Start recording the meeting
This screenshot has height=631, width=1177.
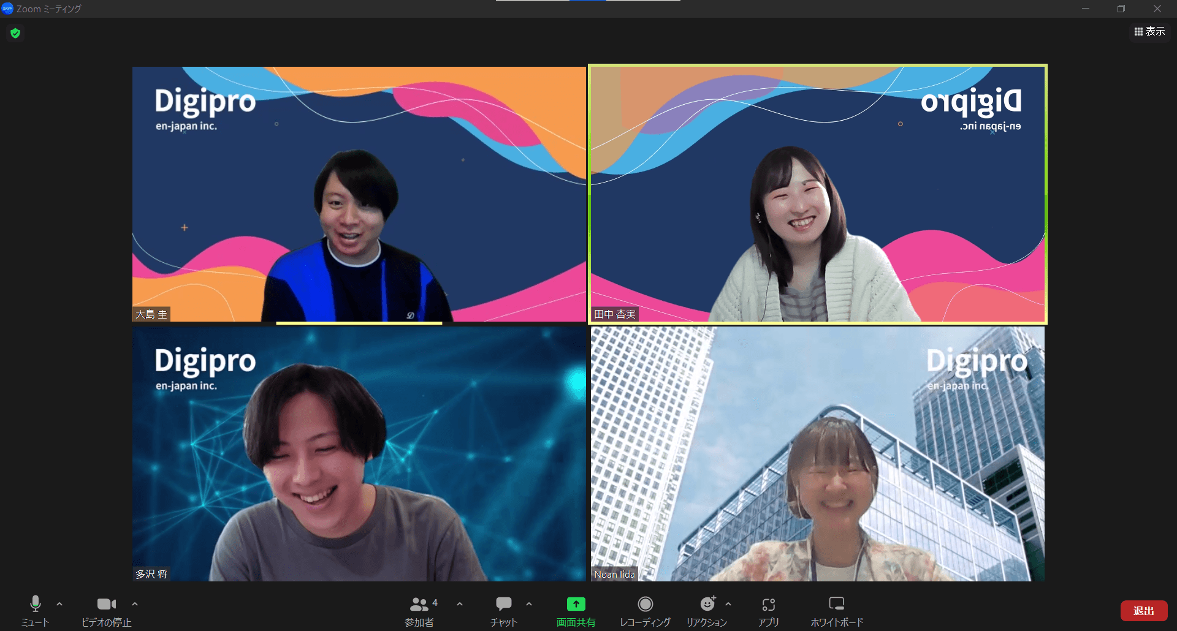[645, 610]
